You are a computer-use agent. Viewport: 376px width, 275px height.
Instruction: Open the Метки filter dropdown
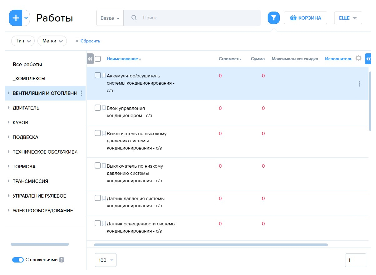pyautogui.click(x=52, y=41)
